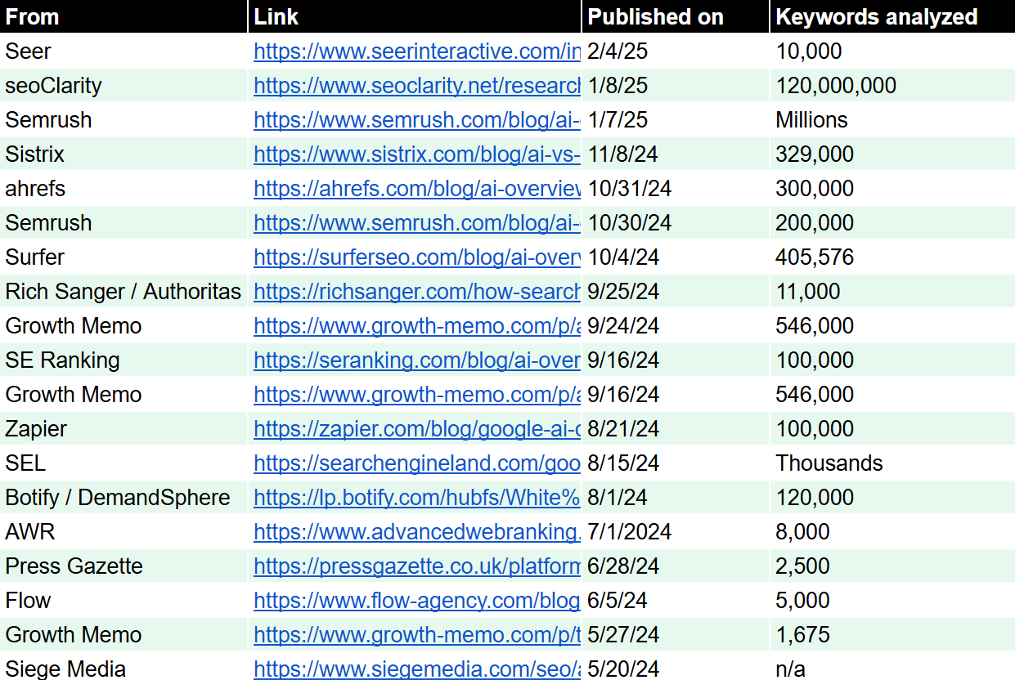Click the keywords value "120,000,000"
This screenshot has height=680, width=1015.
point(836,86)
